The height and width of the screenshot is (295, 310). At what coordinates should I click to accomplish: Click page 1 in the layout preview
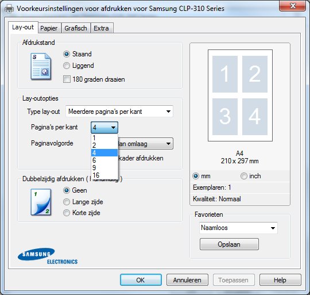tap(225, 74)
